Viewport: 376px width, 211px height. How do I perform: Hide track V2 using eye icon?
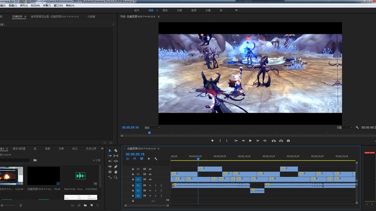coord(150,175)
